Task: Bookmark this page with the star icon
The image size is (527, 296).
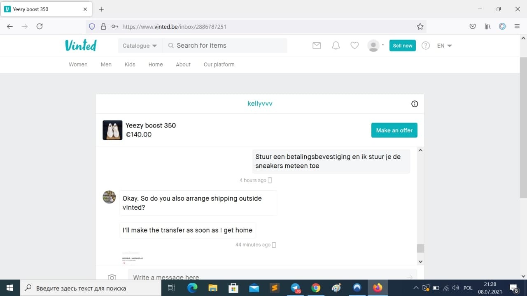Action: point(420,26)
